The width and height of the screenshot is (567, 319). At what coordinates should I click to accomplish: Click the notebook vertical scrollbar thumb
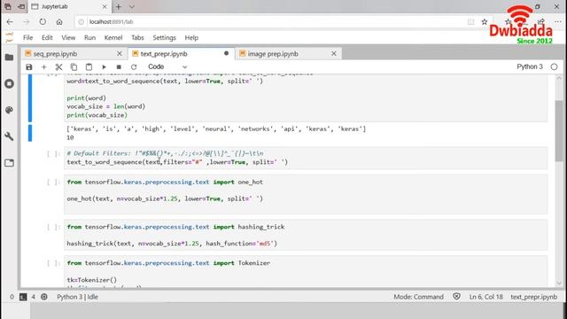click(x=559, y=131)
